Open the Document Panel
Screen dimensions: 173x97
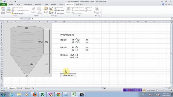click(x=97, y=11)
